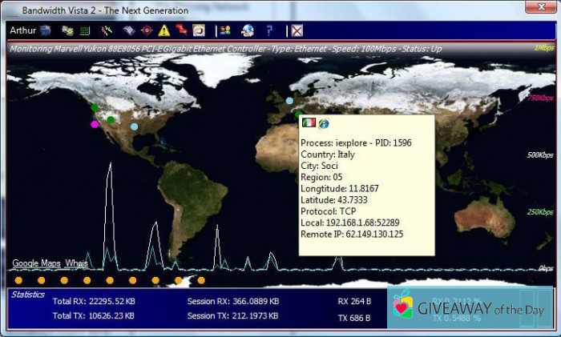Open the users group icon
This screenshot has width=561, height=337.
click(x=225, y=30)
